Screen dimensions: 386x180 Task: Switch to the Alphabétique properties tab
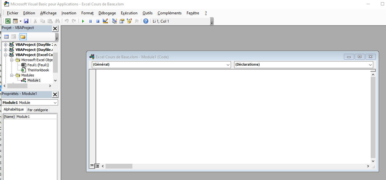(x=14, y=109)
